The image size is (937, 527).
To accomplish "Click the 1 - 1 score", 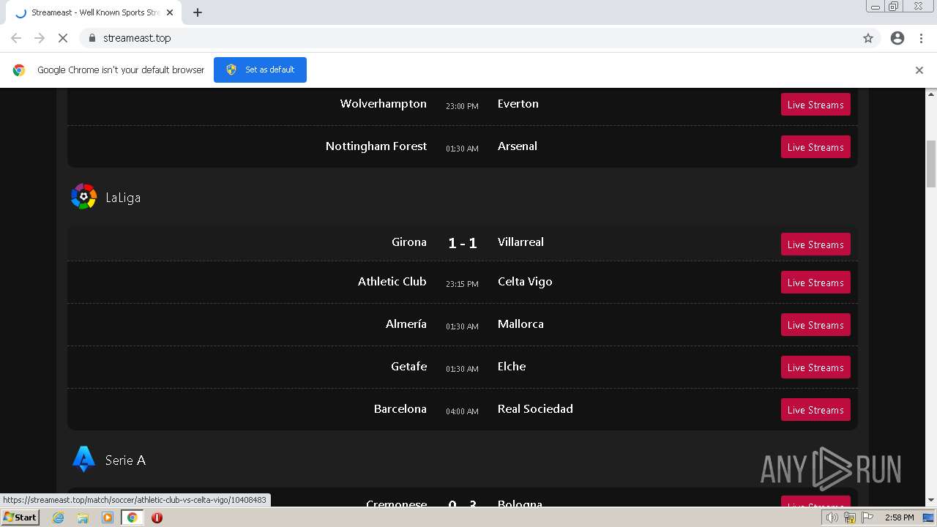I will click(463, 243).
